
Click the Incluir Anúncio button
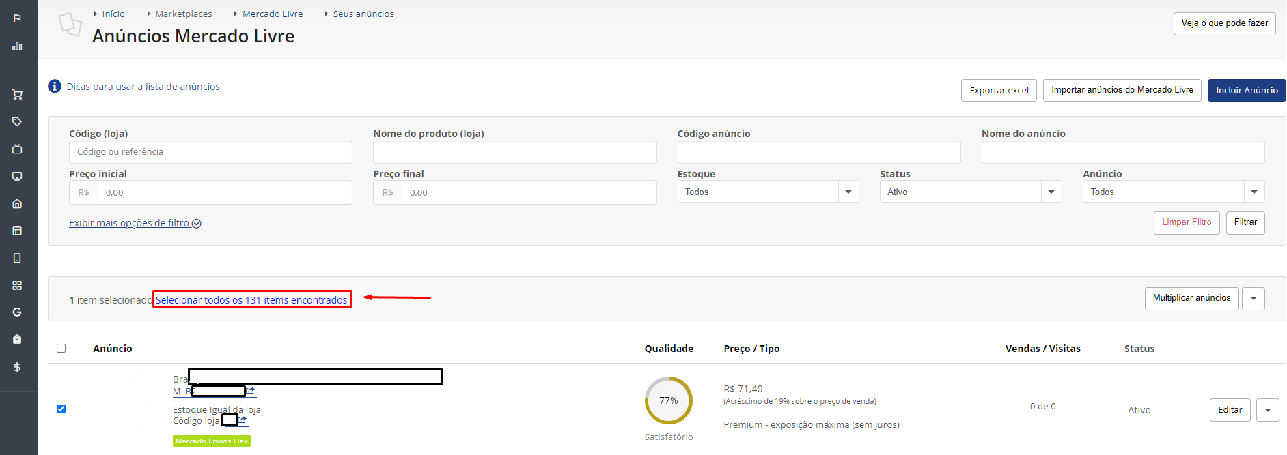(1247, 90)
